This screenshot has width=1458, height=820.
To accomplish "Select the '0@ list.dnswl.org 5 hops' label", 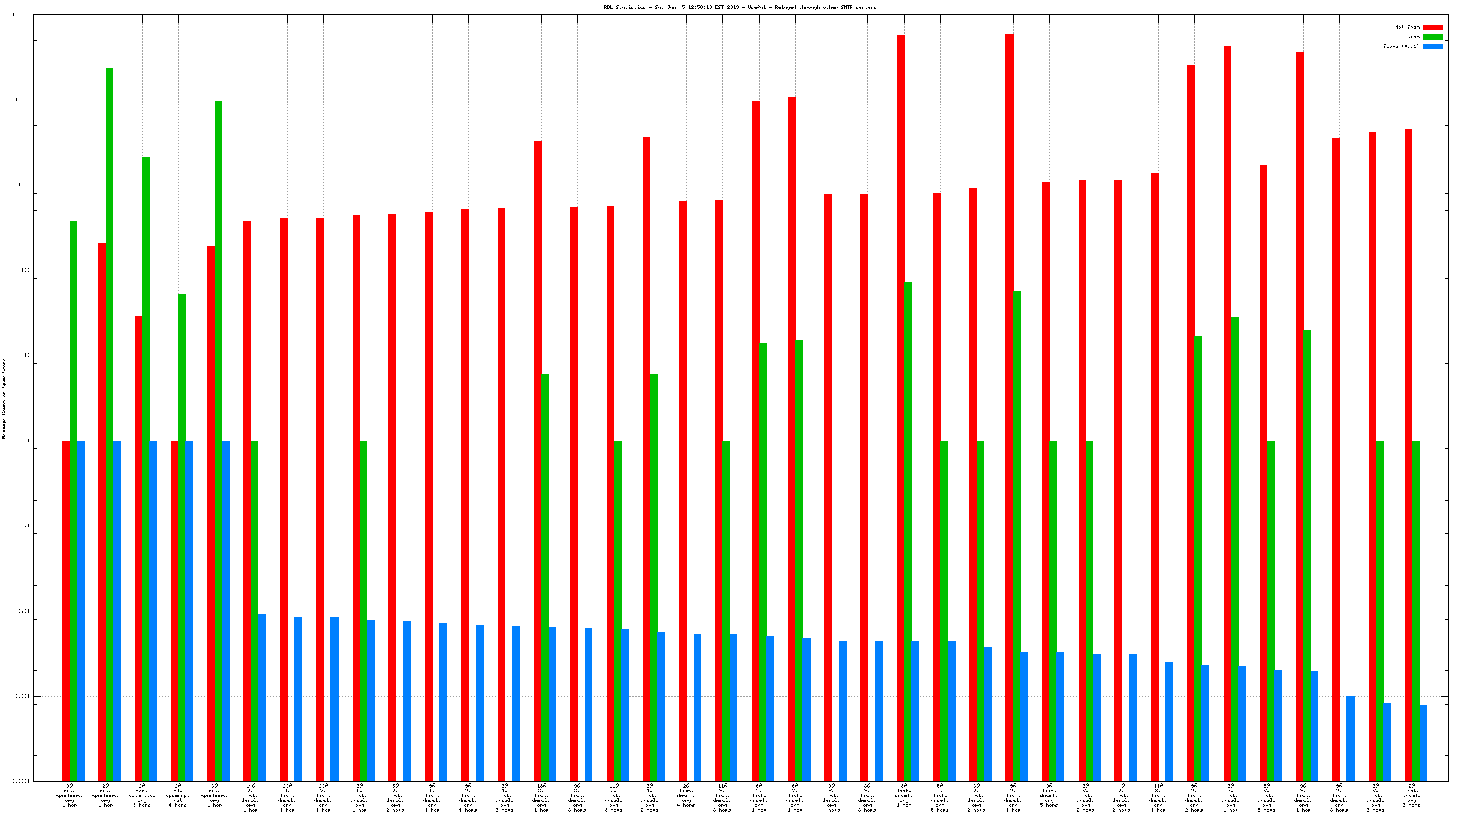I will [1049, 795].
